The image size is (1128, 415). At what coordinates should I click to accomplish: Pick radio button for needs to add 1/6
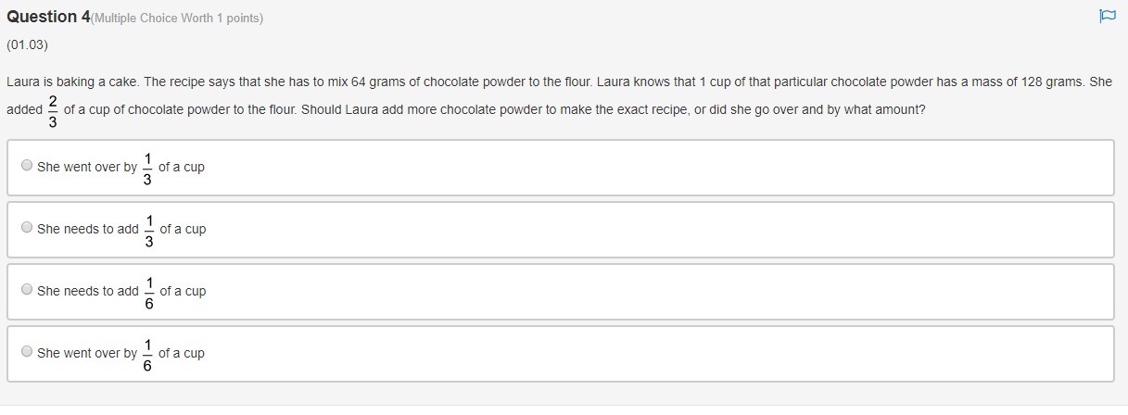(x=27, y=290)
